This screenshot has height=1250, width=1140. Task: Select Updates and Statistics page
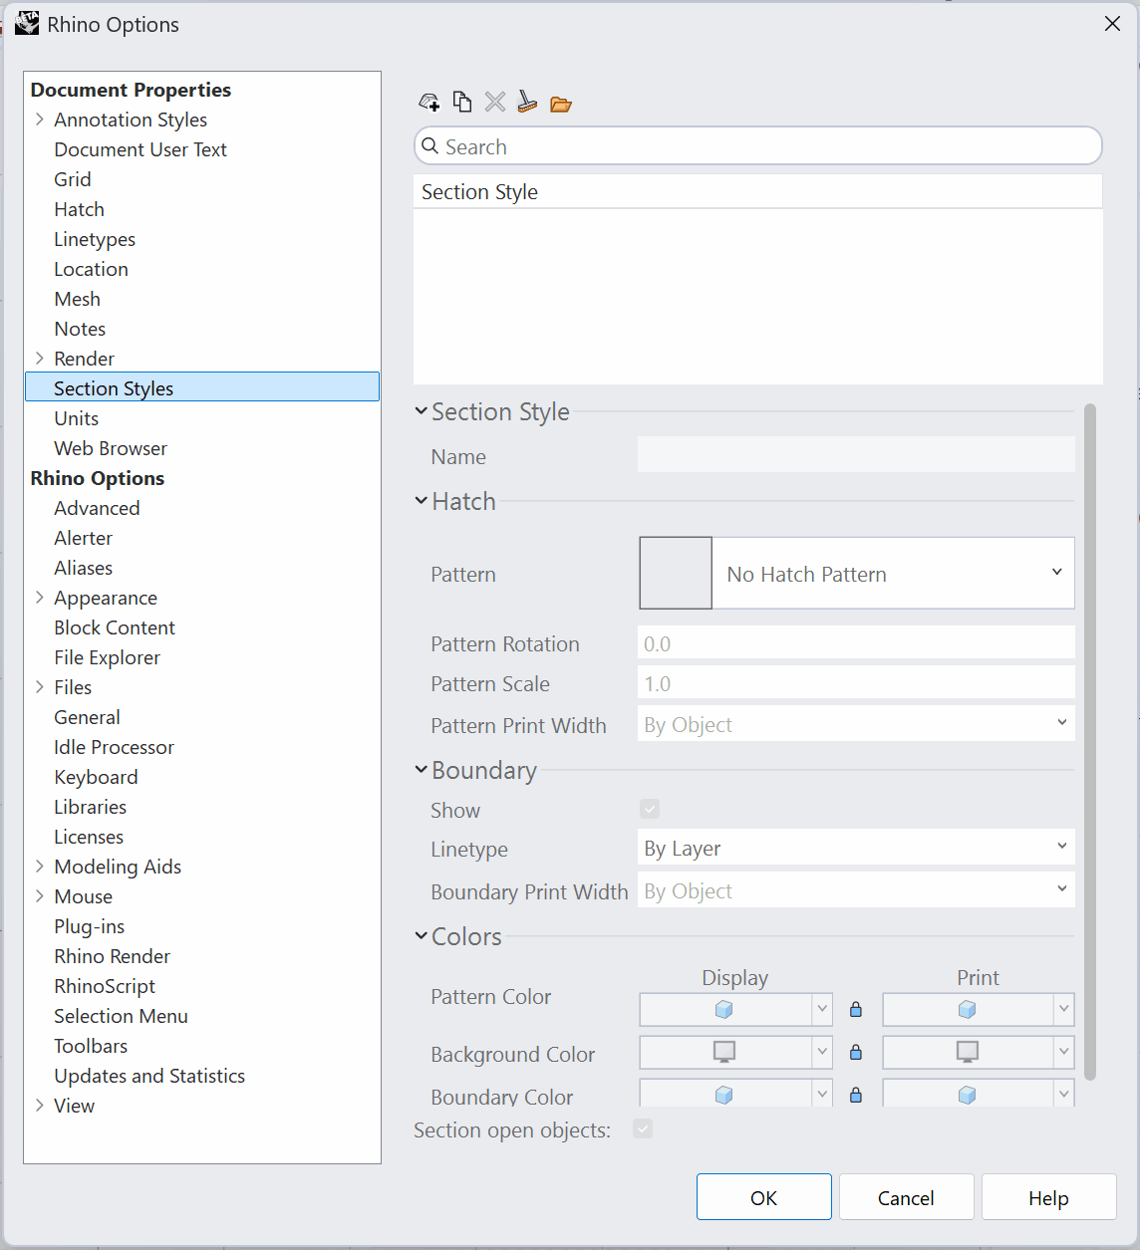(149, 1076)
